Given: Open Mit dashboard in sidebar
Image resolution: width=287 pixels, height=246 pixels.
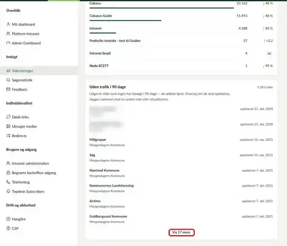Looking at the screenshot, I should [24, 24].
